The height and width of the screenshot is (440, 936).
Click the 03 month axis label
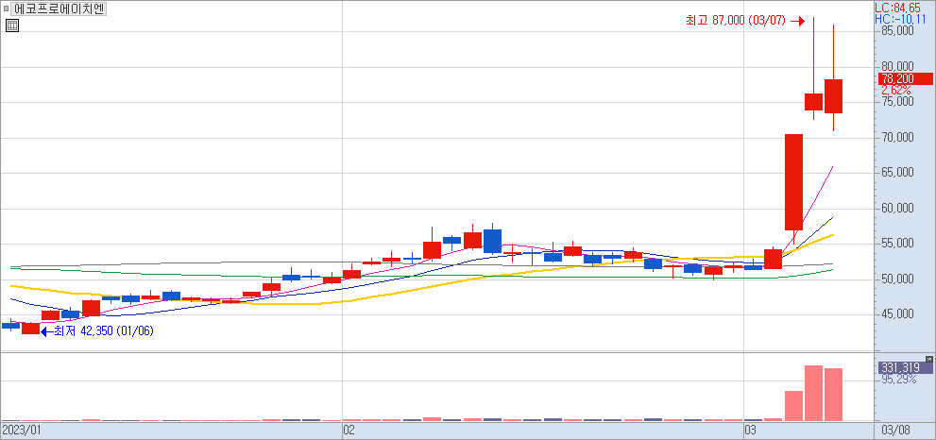pos(751,431)
